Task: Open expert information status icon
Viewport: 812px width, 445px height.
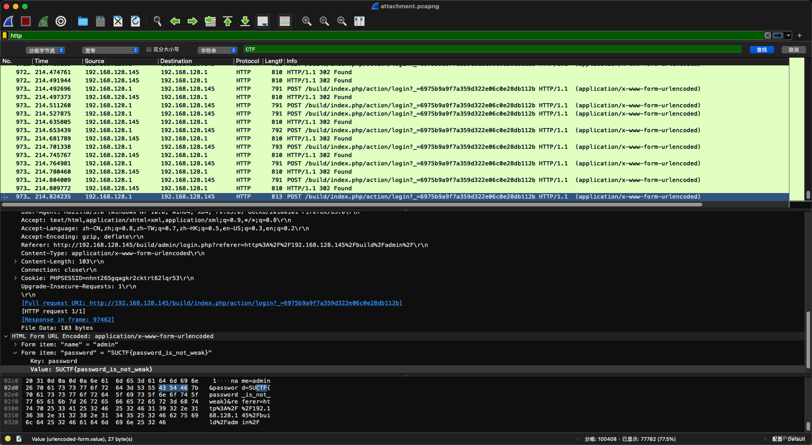Action: (x=8, y=439)
